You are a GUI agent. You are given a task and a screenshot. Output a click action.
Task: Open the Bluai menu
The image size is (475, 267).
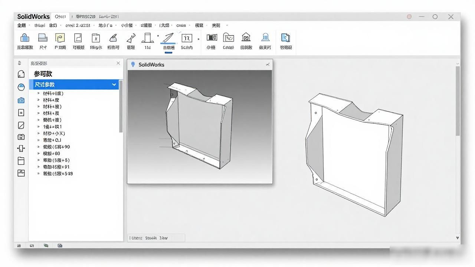point(39,25)
